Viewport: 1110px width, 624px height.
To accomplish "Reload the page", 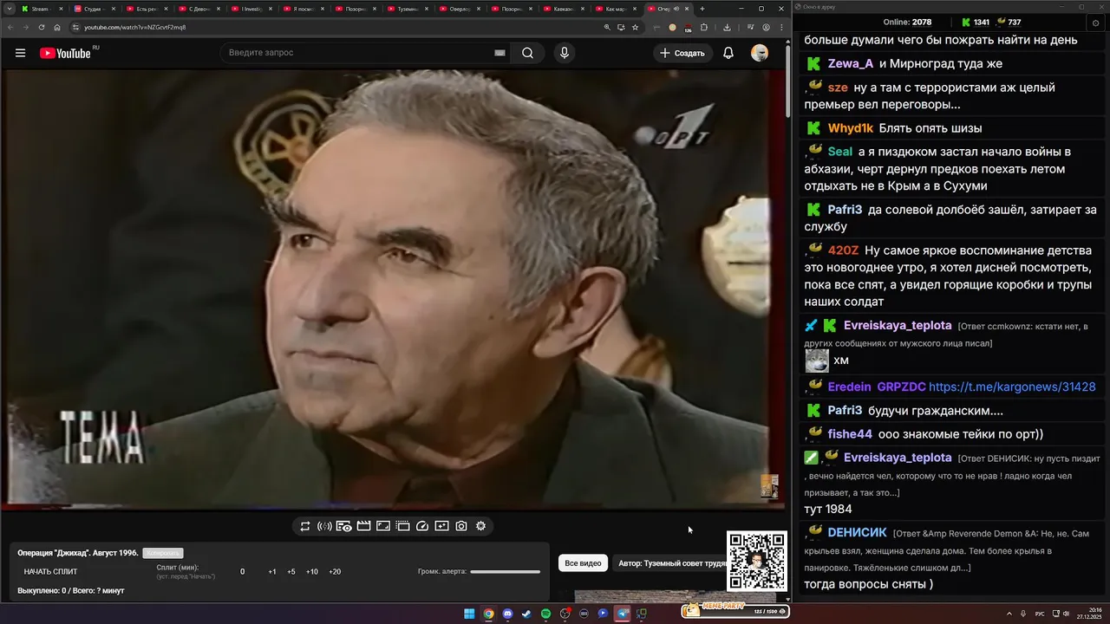I will pos(41,27).
